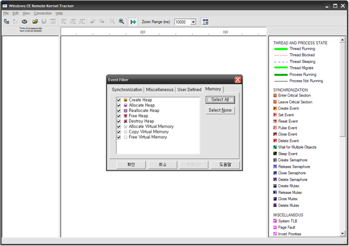This screenshot has width=349, height=246.
Task: Click the Open file folder icon
Action: click(35, 21)
